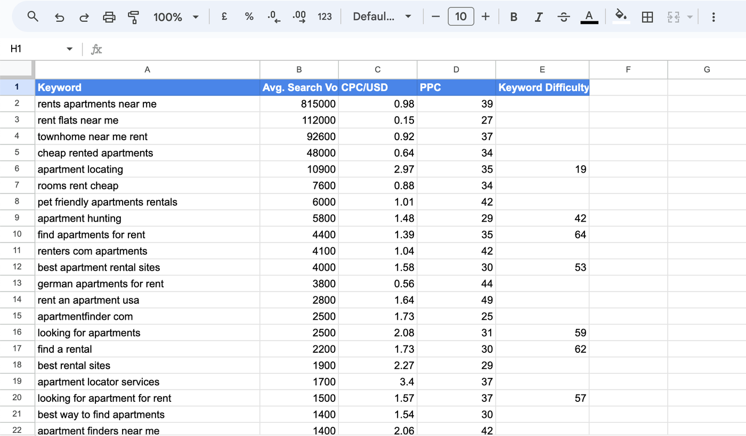Toggle italic formatting

pyautogui.click(x=539, y=17)
